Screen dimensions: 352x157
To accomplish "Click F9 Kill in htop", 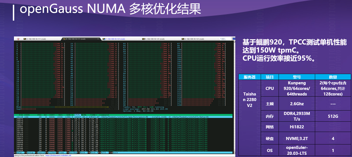I will 103,153.
